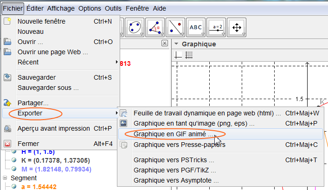Open the ABC text tool dropdown arrow
Viewport: 328px width, 190px height.
click(203, 34)
